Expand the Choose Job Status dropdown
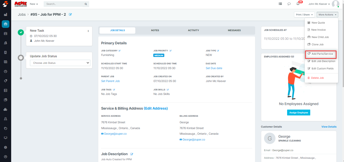 click(x=60, y=63)
